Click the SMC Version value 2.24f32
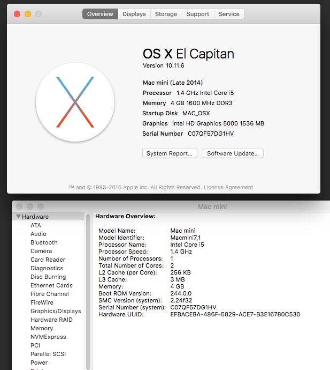330x370 pixels. [181, 300]
